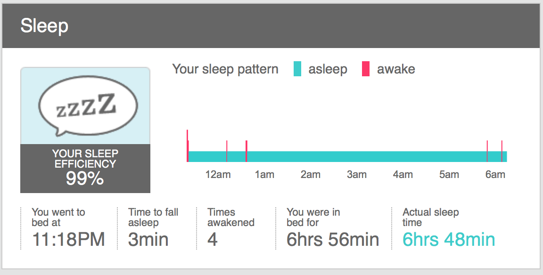Click the 'Your sleep pattern' heading
This screenshot has height=275, width=543.
[x=225, y=69]
